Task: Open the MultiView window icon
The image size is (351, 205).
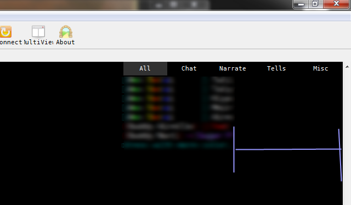Action: pos(38,32)
